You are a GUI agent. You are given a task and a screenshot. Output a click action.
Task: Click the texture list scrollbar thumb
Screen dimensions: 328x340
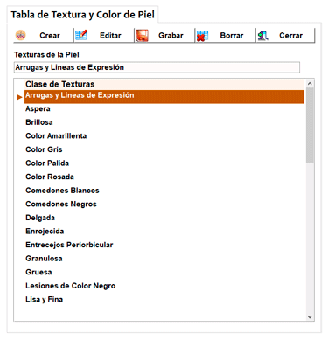[310, 125]
